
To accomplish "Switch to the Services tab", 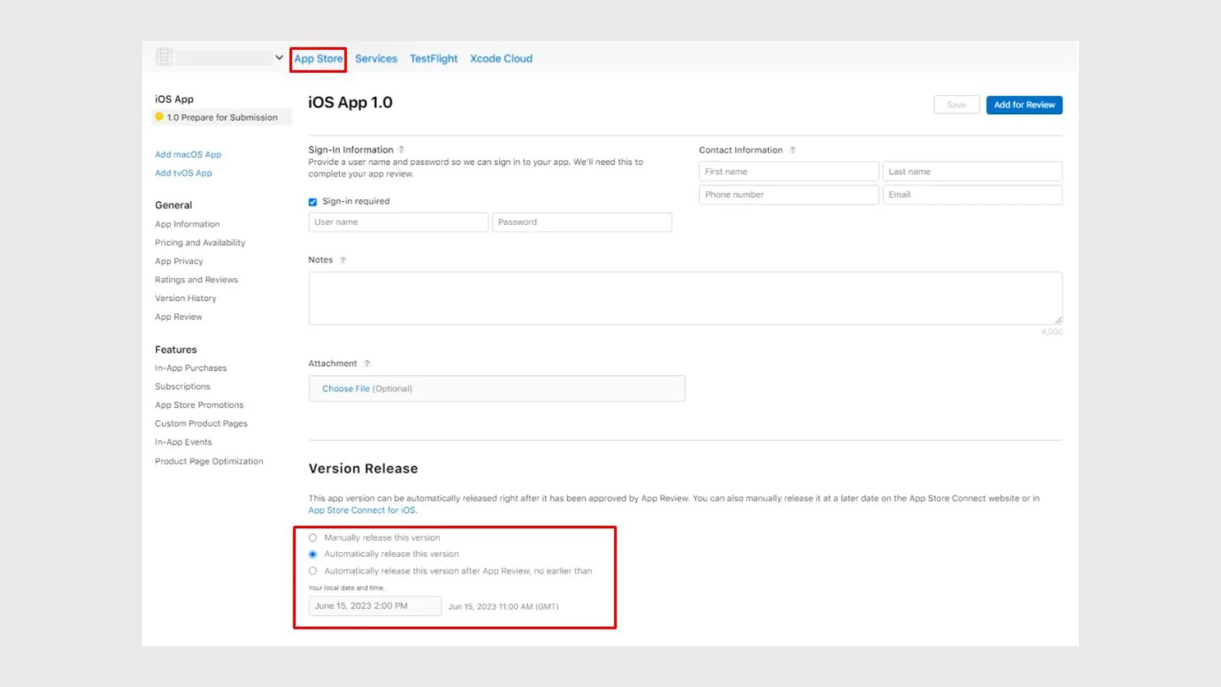I will 376,59.
